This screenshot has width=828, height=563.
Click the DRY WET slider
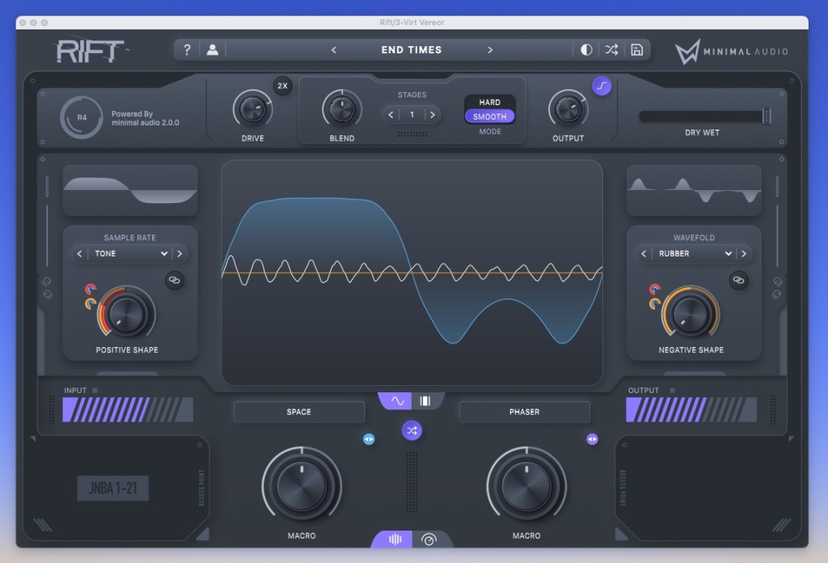click(702, 116)
